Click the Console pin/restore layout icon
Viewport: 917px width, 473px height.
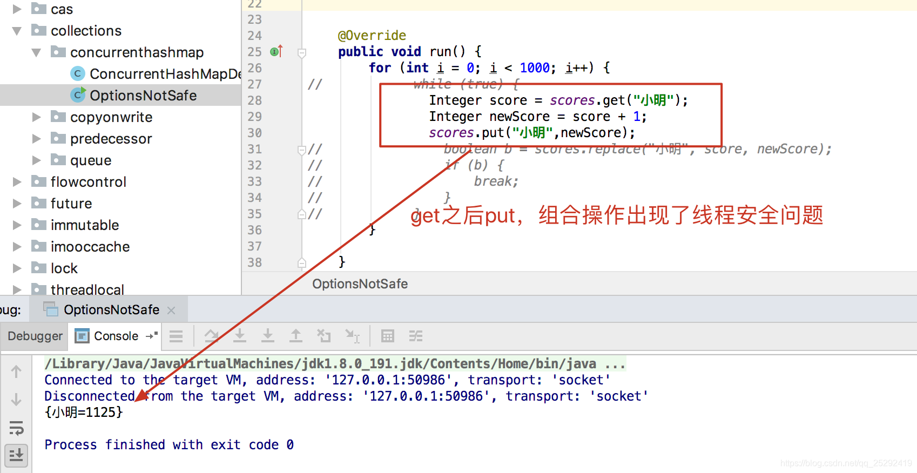coord(152,336)
